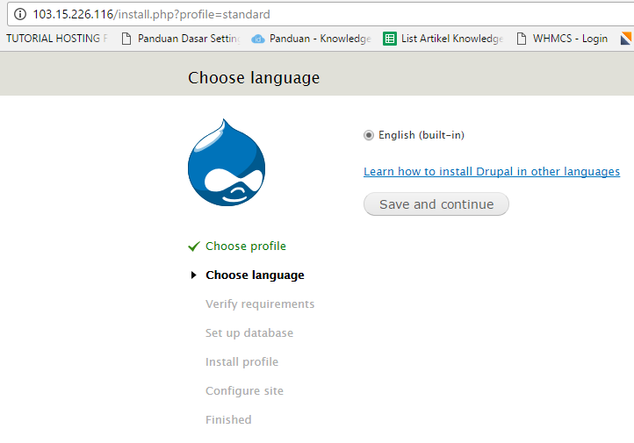Image resolution: width=634 pixels, height=443 pixels.
Task: Open the List Artikel Knowledge bookmark
Action: coord(451,39)
